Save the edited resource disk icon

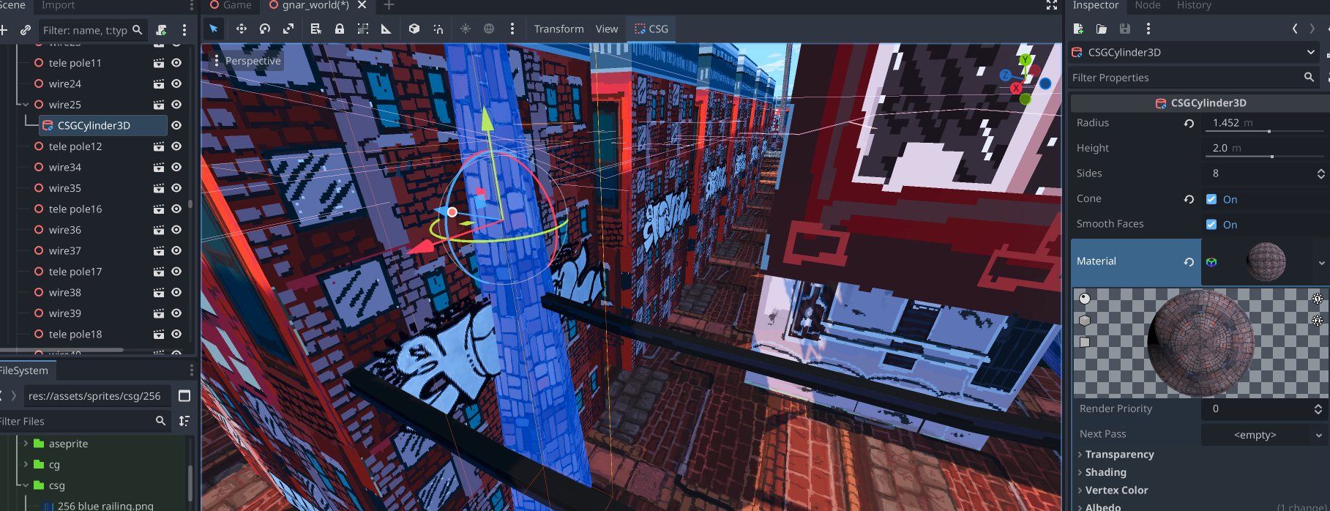[x=1125, y=29]
